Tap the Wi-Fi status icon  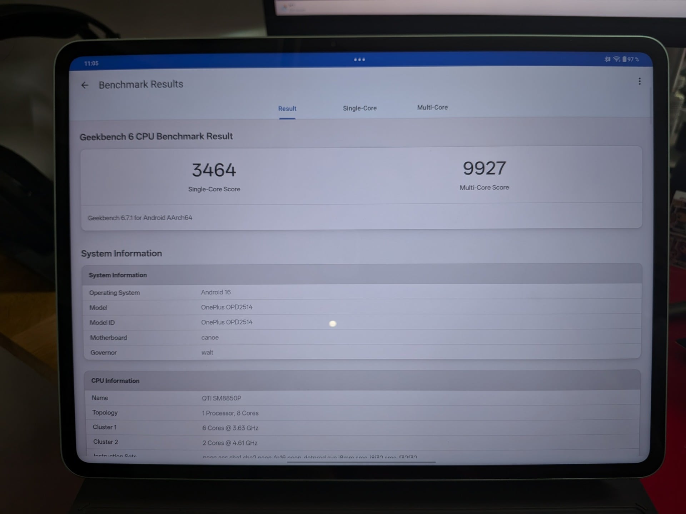point(616,59)
